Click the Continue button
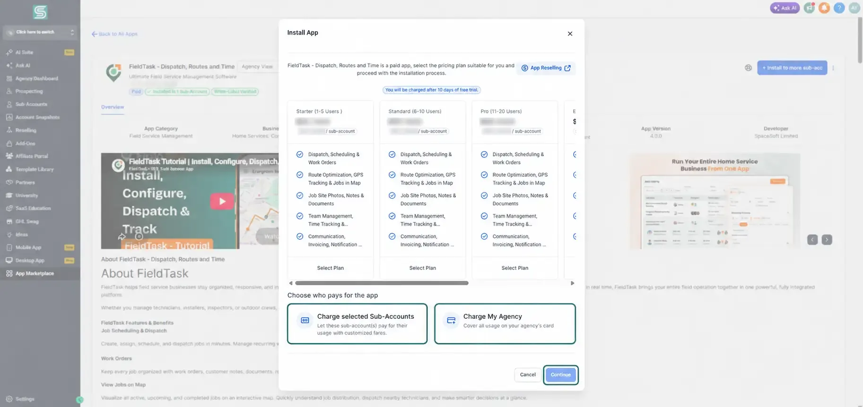 [561, 375]
